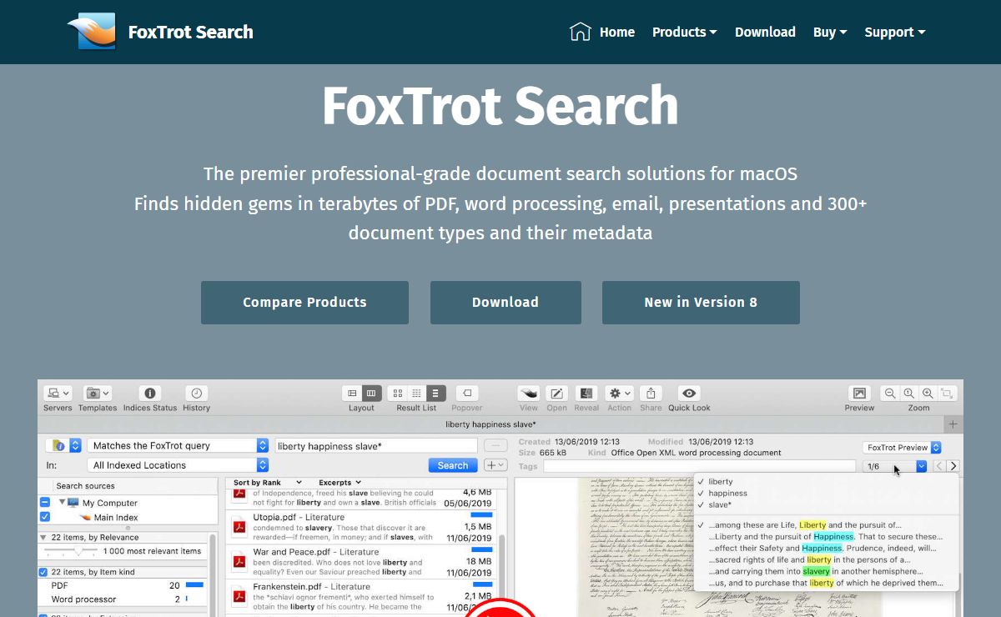Add a new tab with plus icon
Screen dimensions: 1001x617
[x=953, y=424]
